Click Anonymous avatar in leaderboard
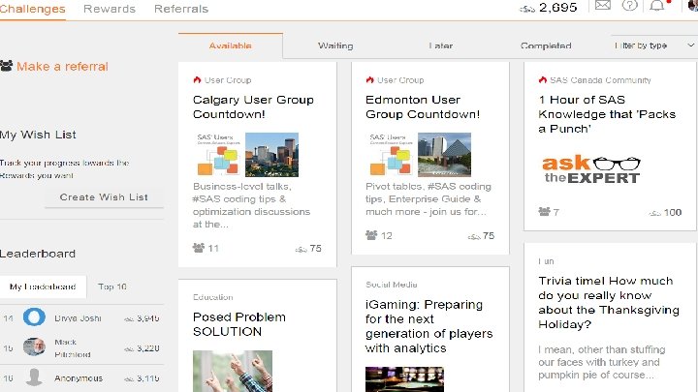Image resolution: width=698 pixels, height=392 pixels. point(34,377)
